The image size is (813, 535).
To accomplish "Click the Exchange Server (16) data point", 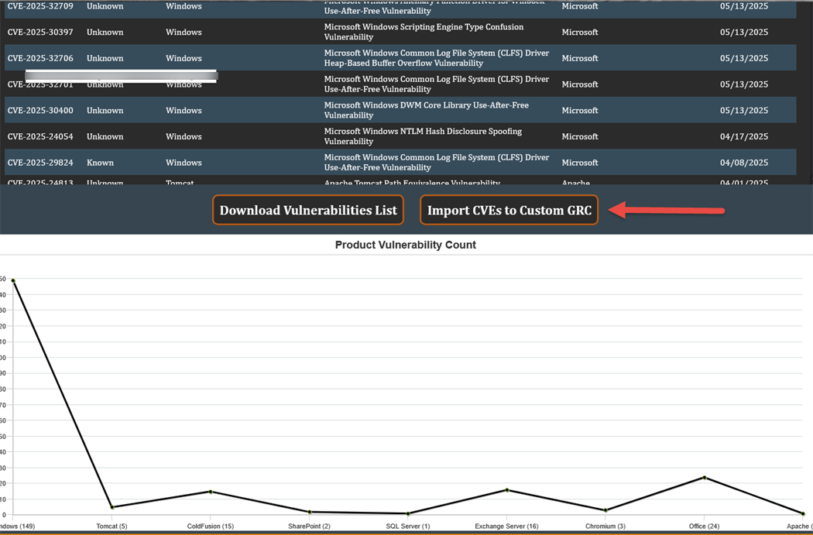I will 507,490.
